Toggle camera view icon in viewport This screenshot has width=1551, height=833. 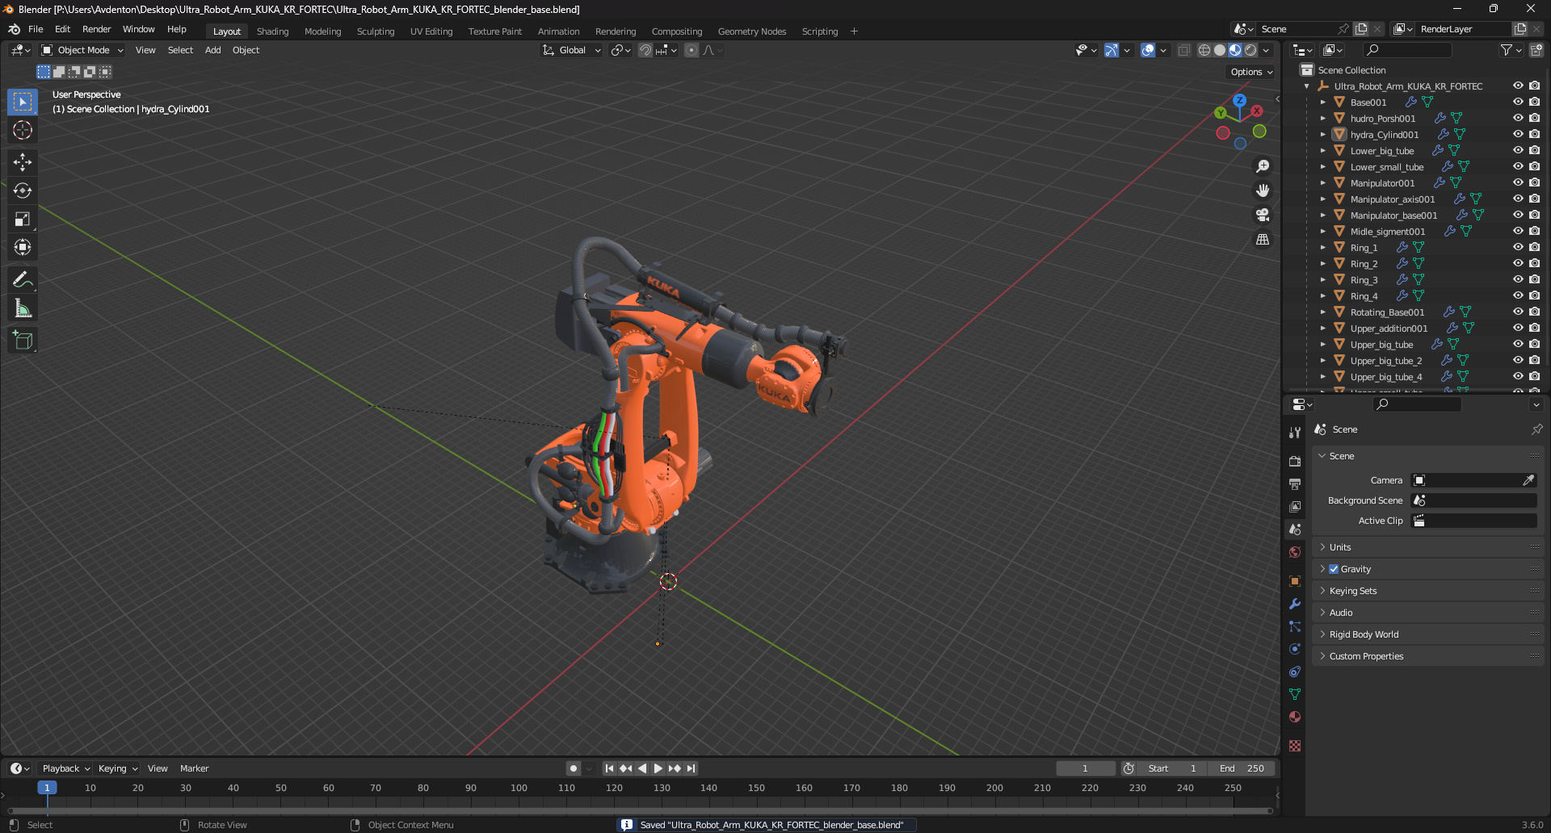[1262, 215]
